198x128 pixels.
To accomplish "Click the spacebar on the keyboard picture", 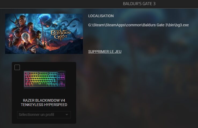I will click(40, 85).
